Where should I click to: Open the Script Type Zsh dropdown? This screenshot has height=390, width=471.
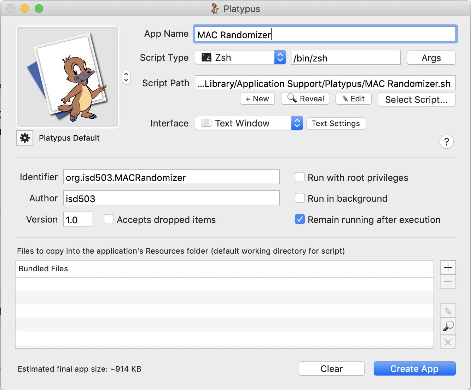tap(240, 58)
